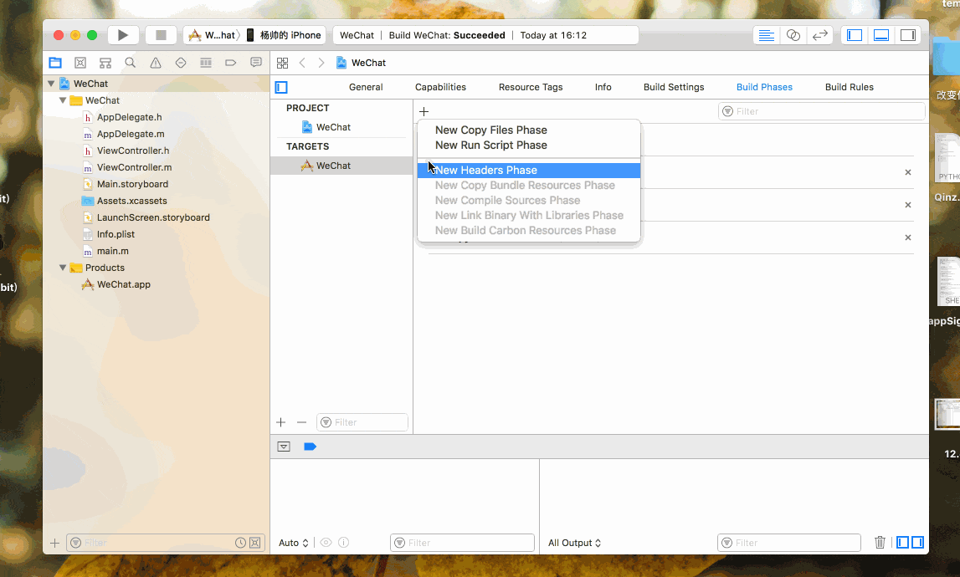This screenshot has width=960, height=577.
Task: Stop the running task with Stop button
Action: tap(161, 35)
